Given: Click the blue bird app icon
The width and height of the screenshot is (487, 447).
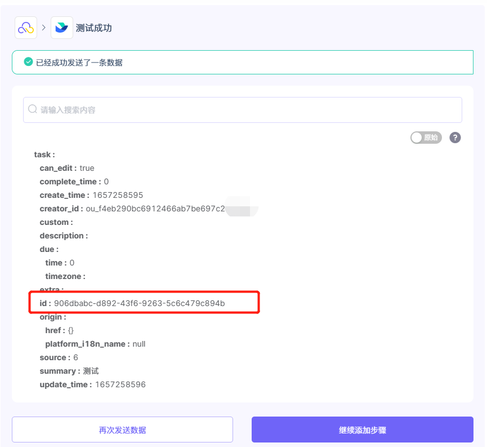Looking at the screenshot, I should coord(62,28).
